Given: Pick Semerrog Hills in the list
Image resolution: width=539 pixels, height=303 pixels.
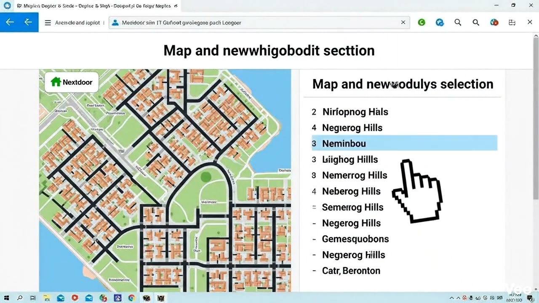Looking at the screenshot, I should click(x=352, y=207).
